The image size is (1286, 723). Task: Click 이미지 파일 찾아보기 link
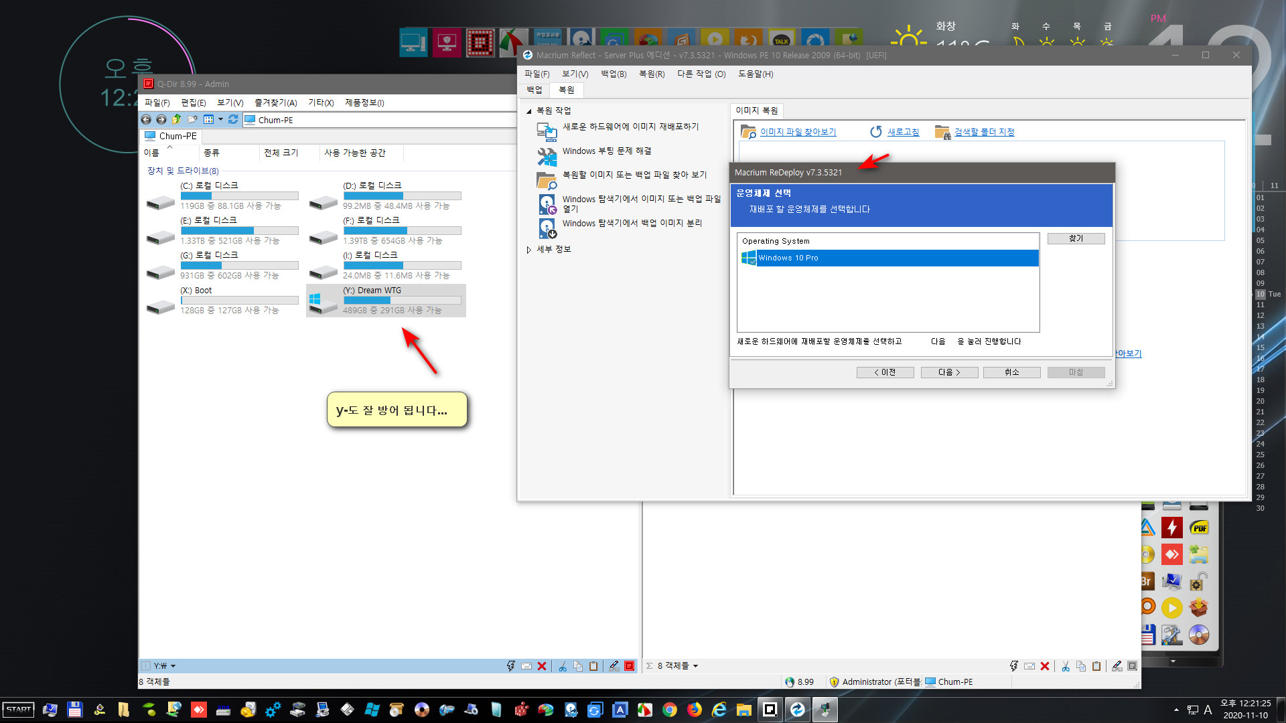tap(798, 132)
